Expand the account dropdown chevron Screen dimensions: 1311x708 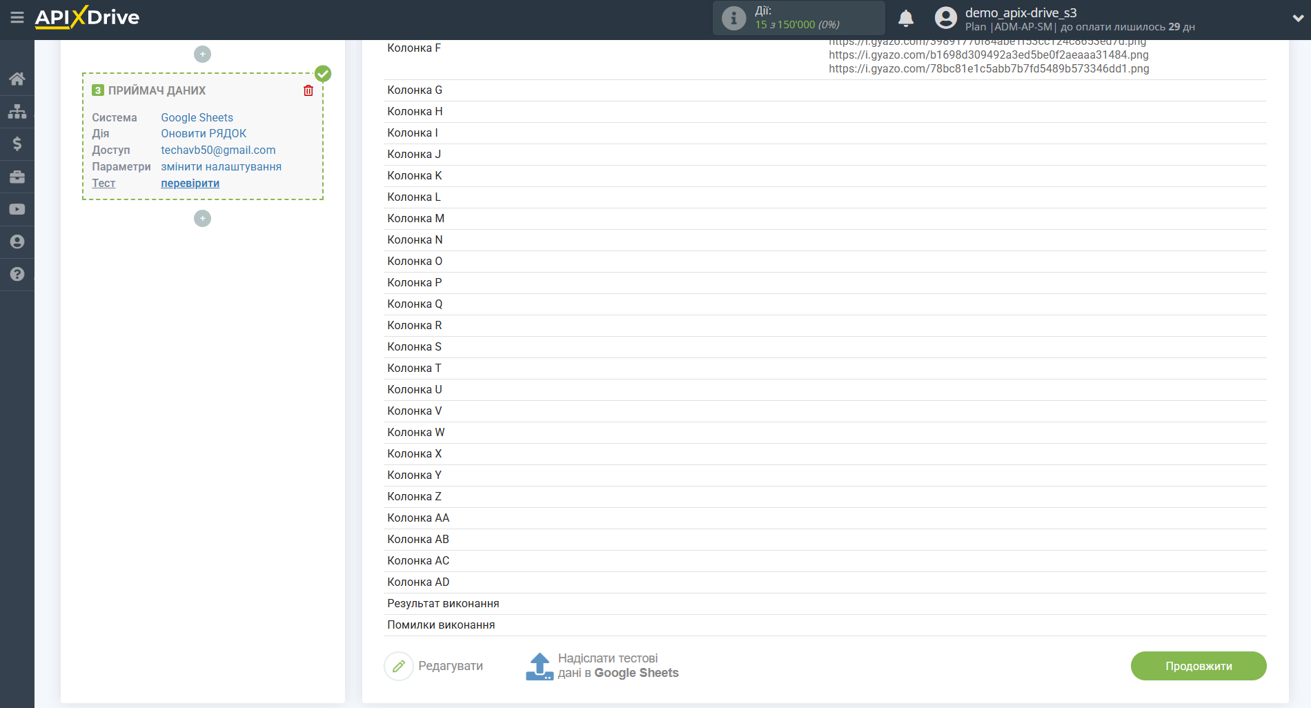1297,19
